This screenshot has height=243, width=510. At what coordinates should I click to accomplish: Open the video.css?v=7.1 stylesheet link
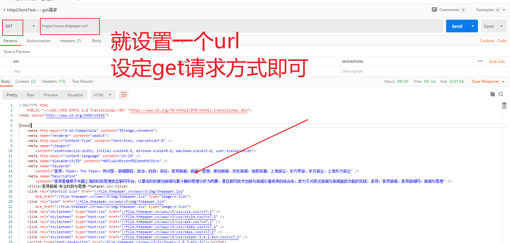point(169,227)
